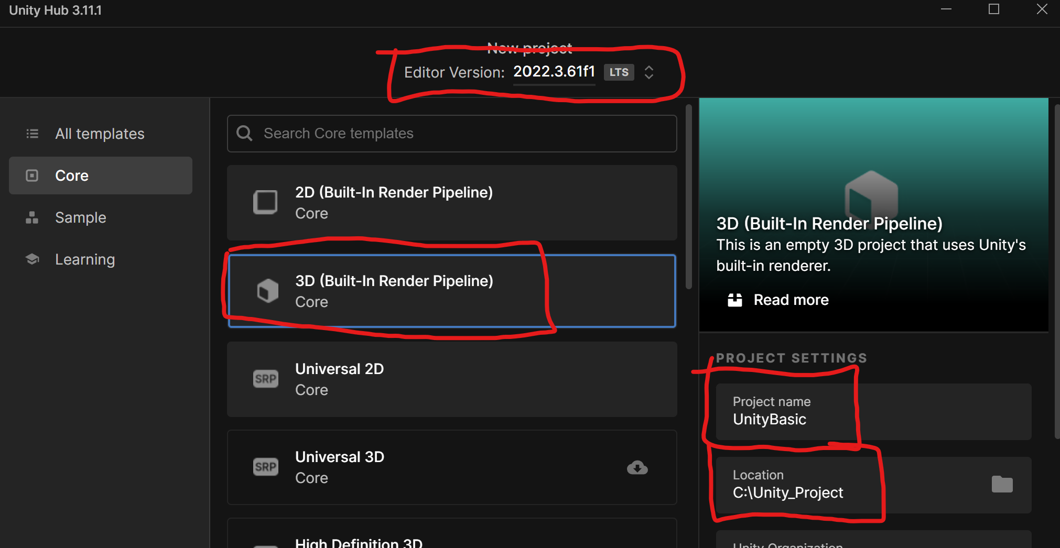The width and height of the screenshot is (1060, 548).
Task: Click the Read more package icon
Action: click(x=735, y=300)
